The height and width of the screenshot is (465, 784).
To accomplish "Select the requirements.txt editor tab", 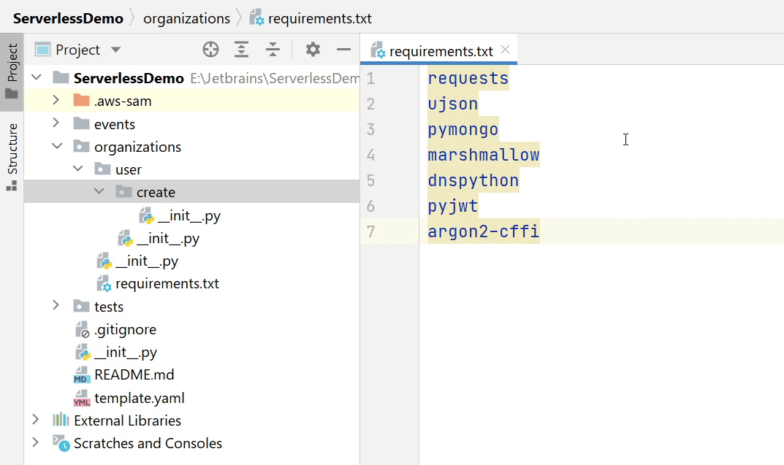I will (441, 51).
